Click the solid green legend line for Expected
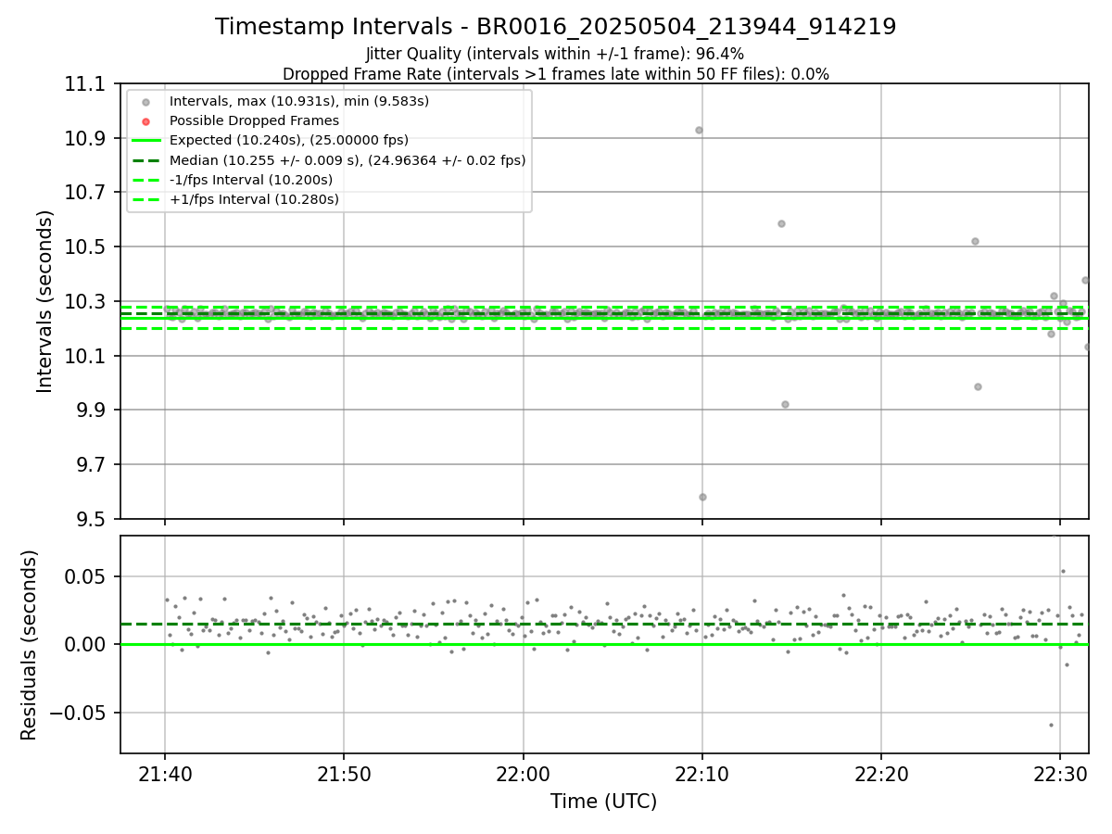 point(146,140)
